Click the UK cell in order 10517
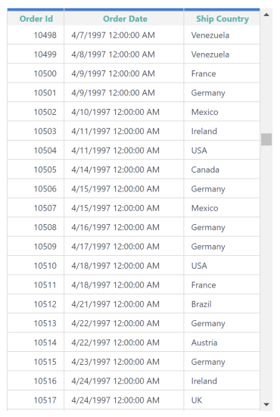This screenshot has width=280, height=417. pos(222,400)
